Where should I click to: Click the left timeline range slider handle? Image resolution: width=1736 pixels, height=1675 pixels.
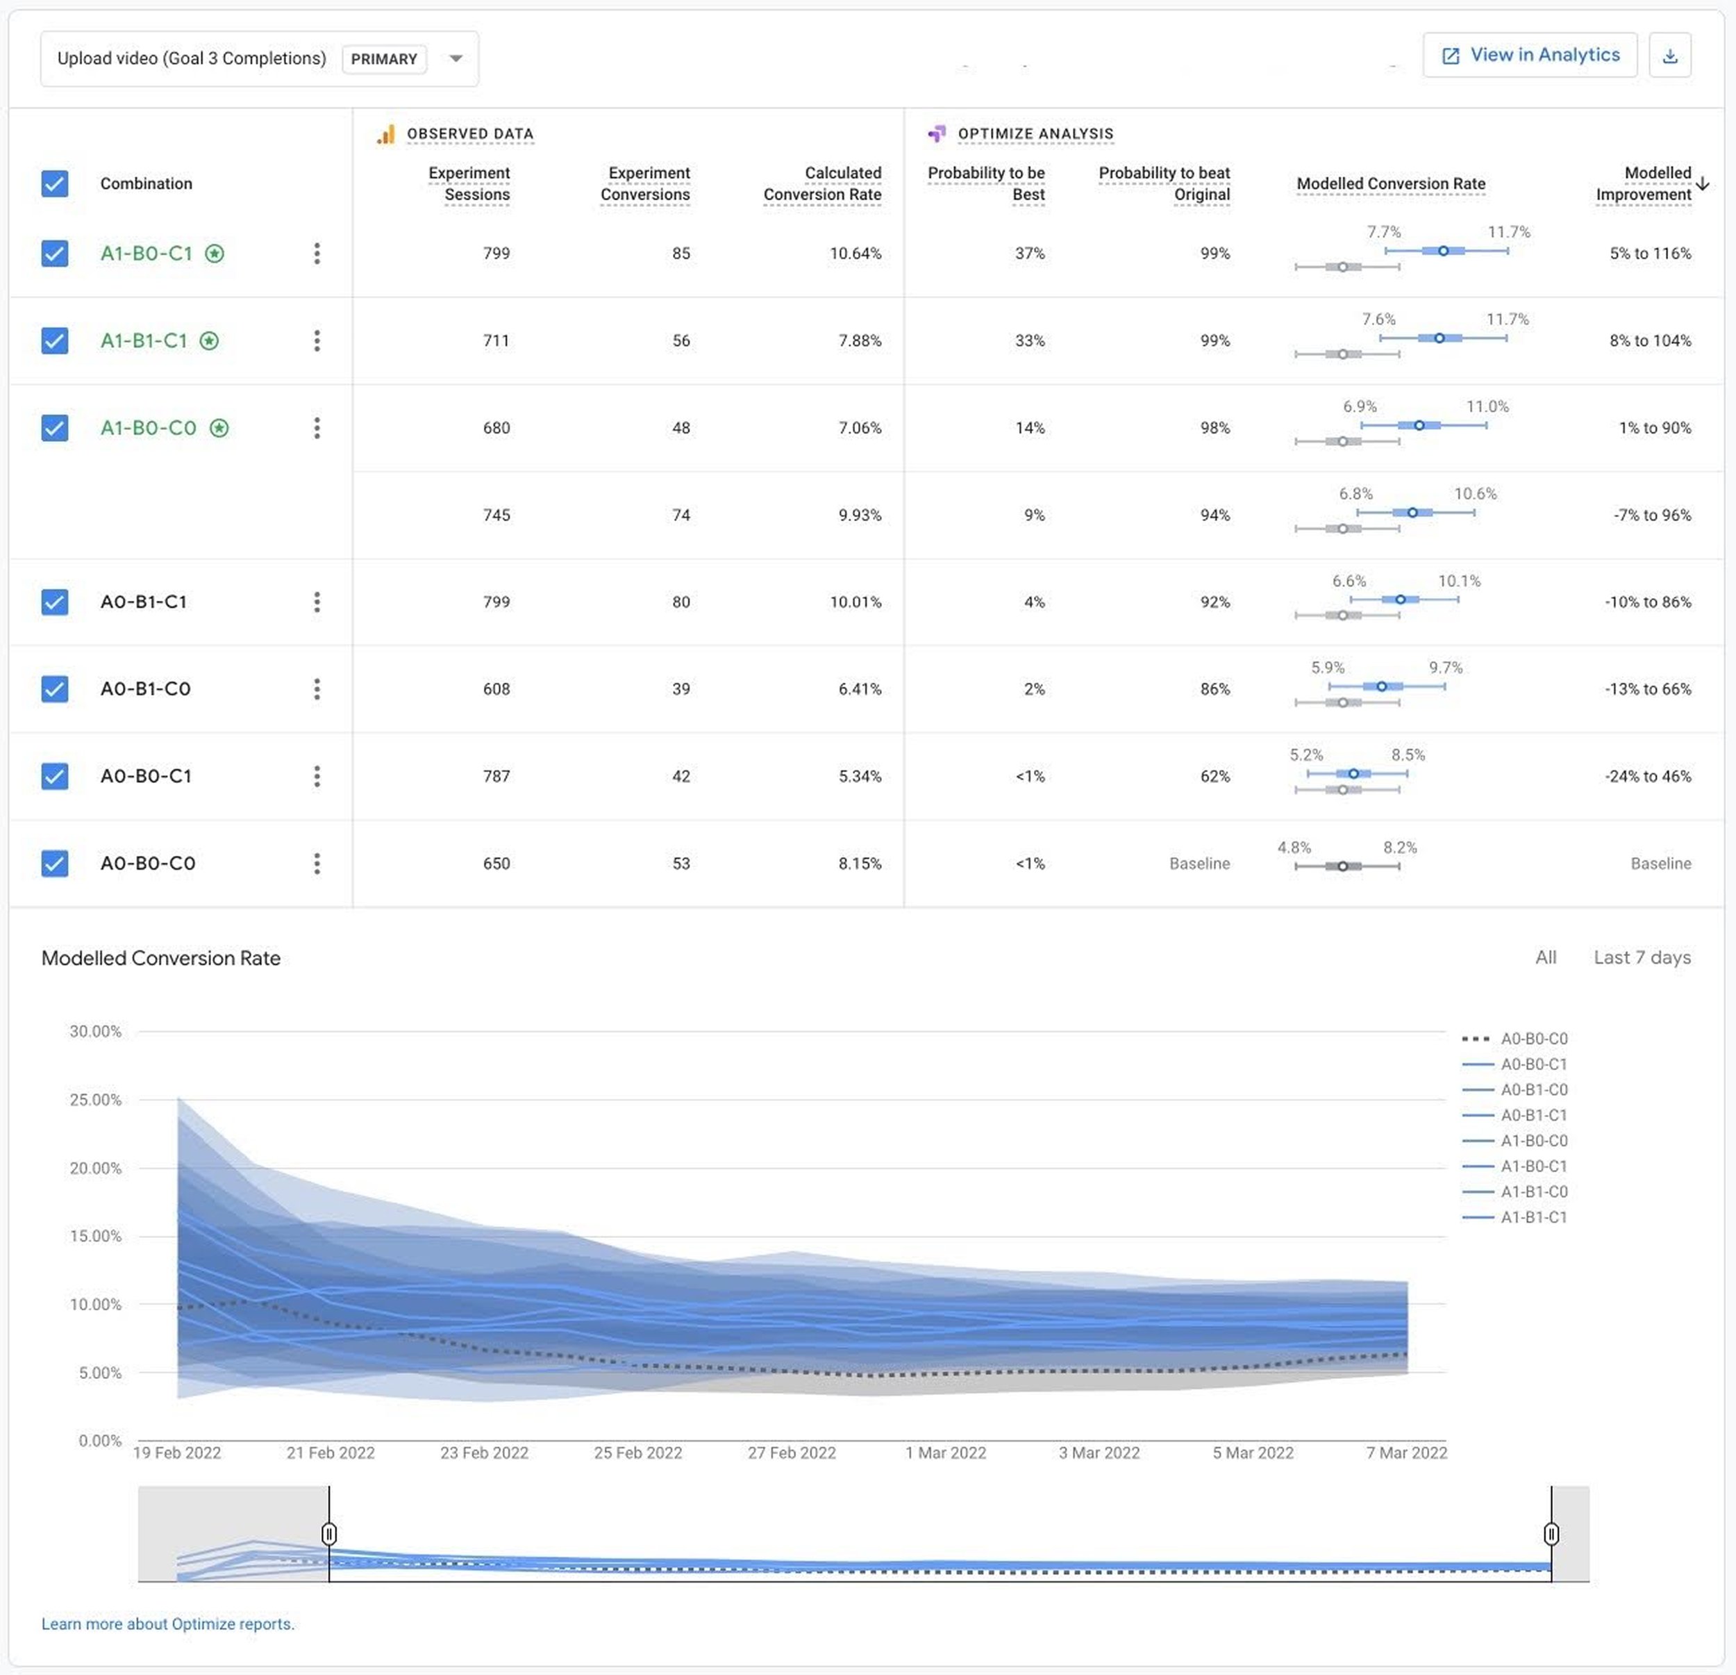(328, 1533)
